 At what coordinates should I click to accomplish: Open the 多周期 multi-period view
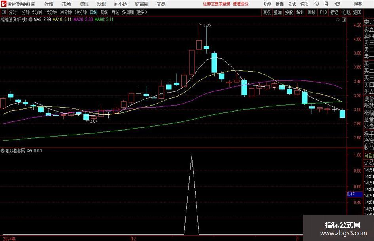tap(128, 12)
